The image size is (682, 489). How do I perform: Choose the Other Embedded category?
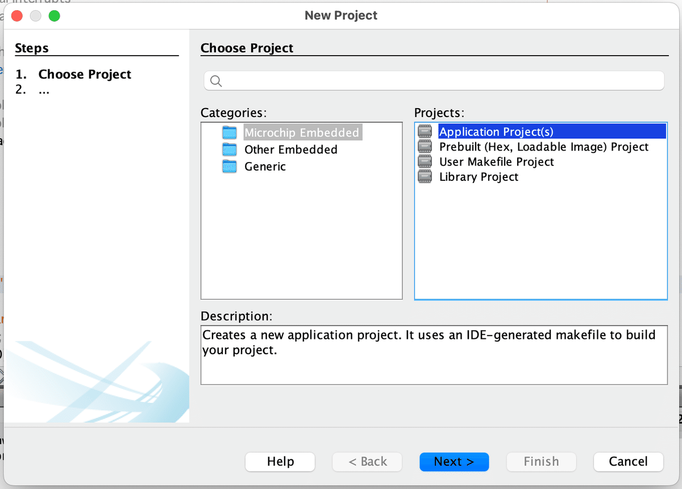coord(290,150)
